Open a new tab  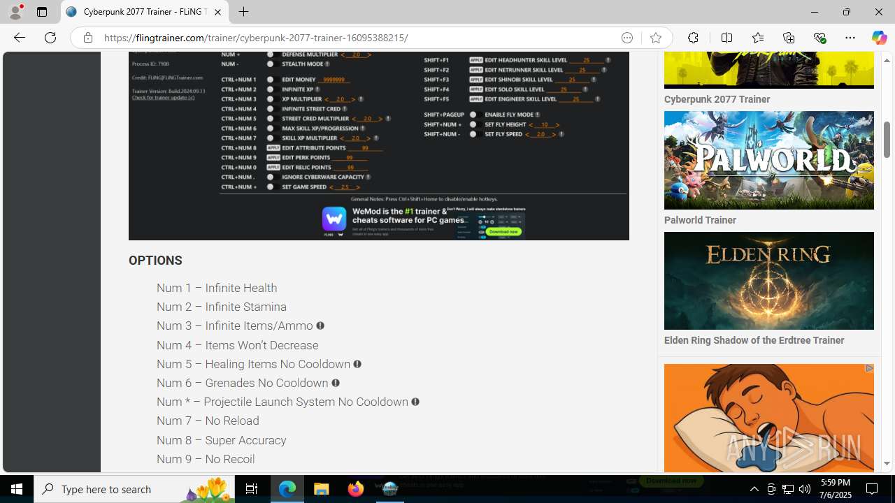243,12
